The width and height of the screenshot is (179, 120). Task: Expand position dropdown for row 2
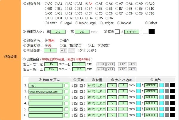click(x=96, y=91)
